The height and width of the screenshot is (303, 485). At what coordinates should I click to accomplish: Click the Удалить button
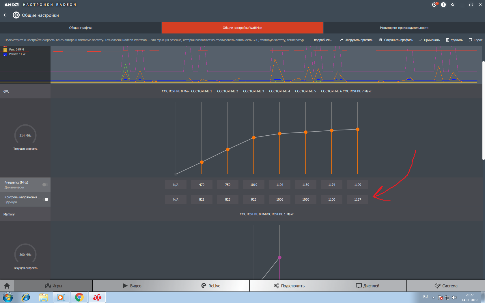point(454,40)
